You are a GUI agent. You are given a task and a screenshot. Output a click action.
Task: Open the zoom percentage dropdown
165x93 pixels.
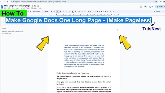click(x=29, y=12)
